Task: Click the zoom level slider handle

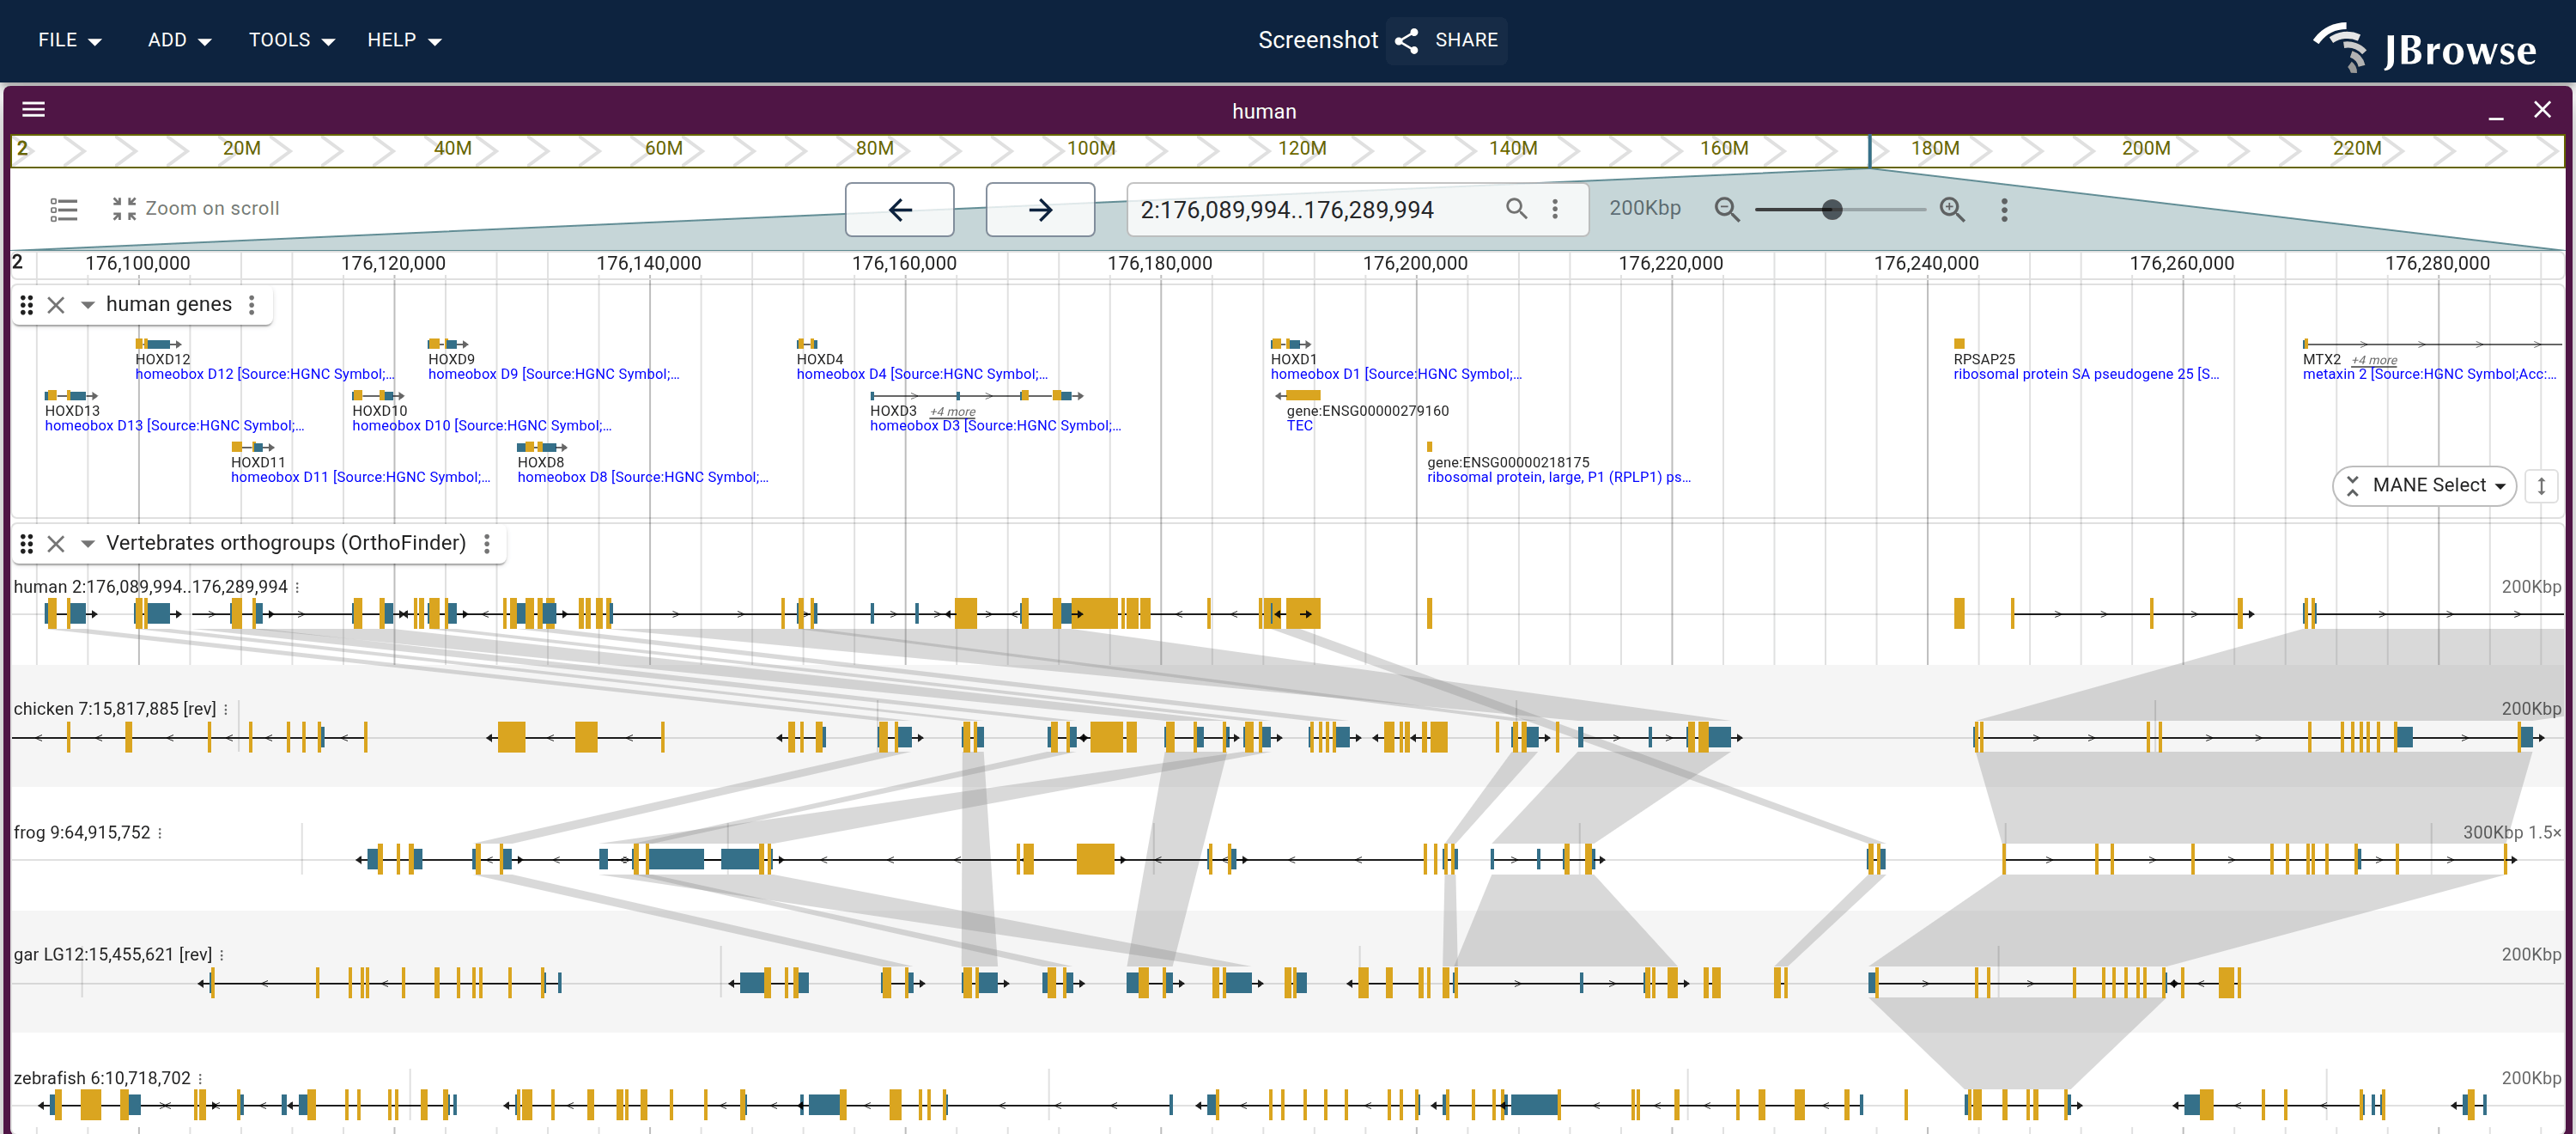Action: [x=1831, y=209]
